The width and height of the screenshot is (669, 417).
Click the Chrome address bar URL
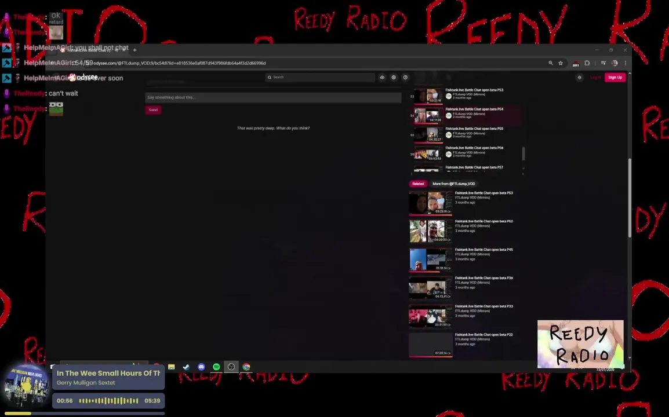(x=180, y=63)
